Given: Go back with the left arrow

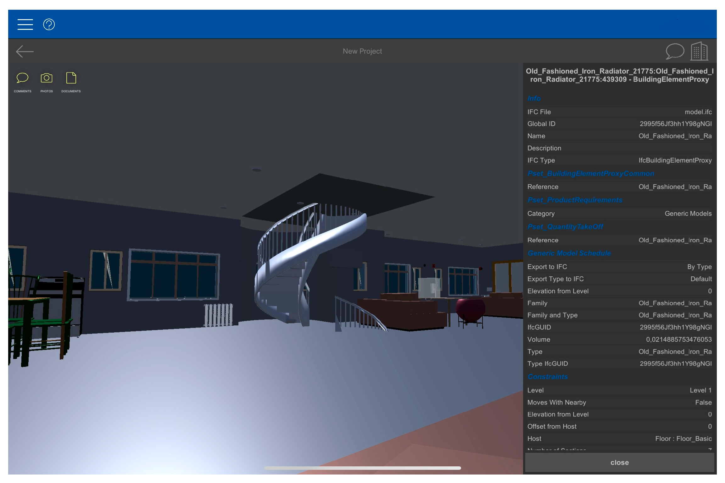Looking at the screenshot, I should pos(25,51).
